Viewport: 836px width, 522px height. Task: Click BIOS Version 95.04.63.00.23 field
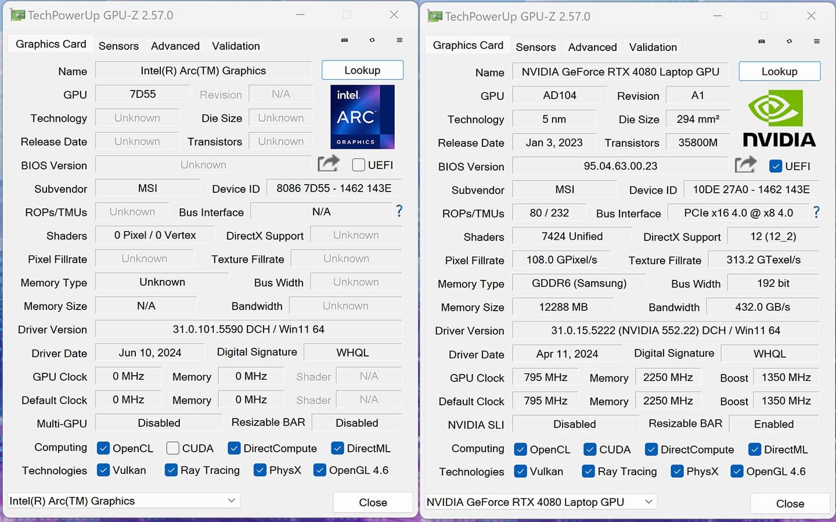[620, 166]
